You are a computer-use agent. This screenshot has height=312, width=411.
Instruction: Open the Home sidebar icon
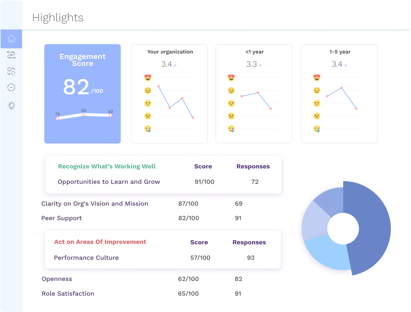[11, 39]
